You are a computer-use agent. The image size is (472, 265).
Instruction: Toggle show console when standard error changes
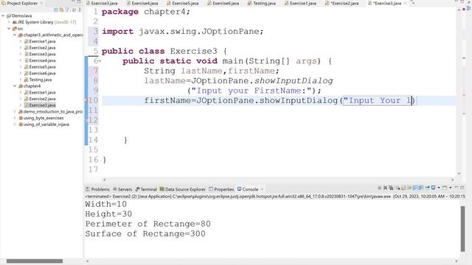click(x=421, y=188)
